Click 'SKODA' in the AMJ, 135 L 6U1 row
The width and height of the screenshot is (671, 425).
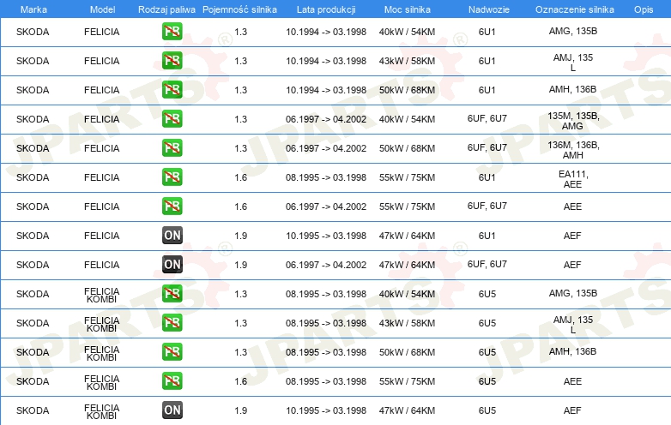point(33,61)
